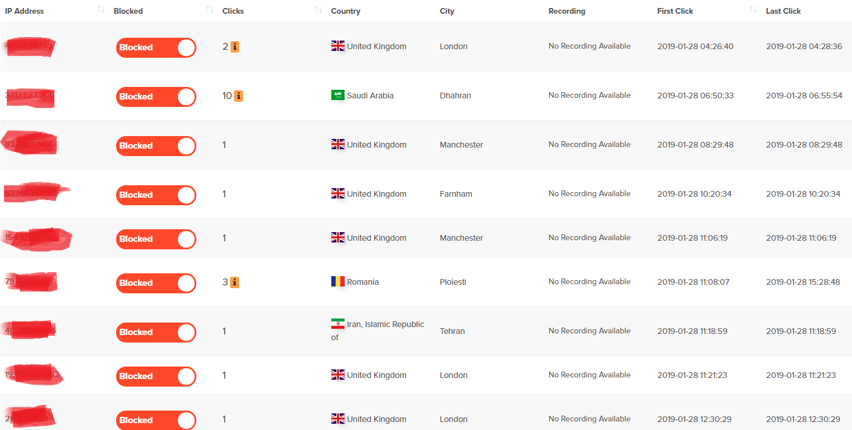The image size is (852, 430).
Task: Click the Country column header
Action: [x=346, y=11]
